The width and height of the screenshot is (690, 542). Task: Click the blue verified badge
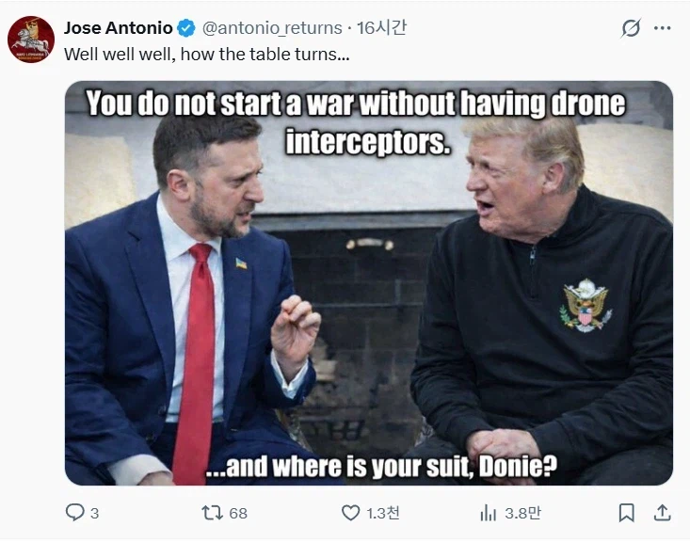coord(186,28)
